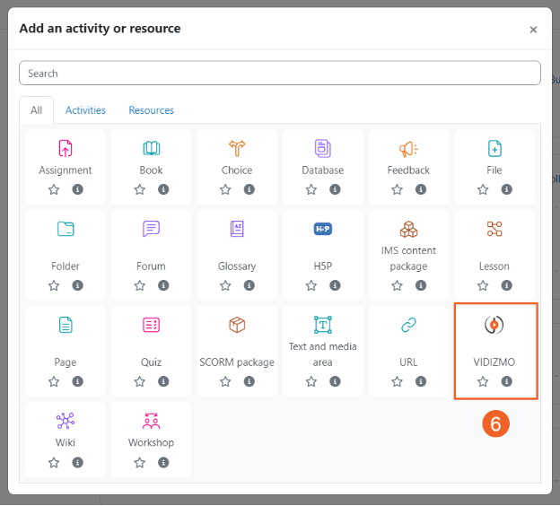Switch to the Activities tab
This screenshot has width=560, height=506.
(x=85, y=110)
